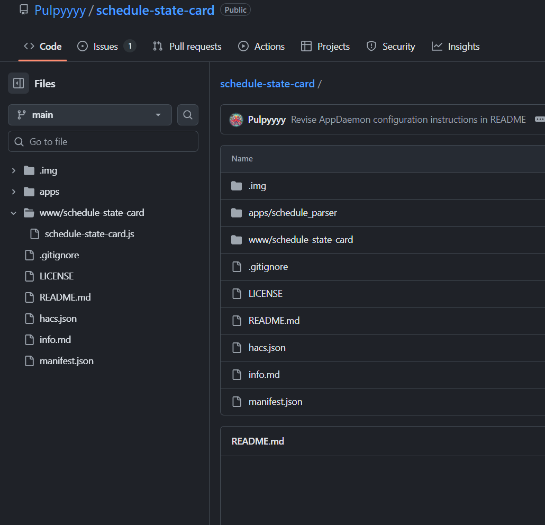This screenshot has width=545, height=525.
Task: Expand the apps folder in tree
Action: pyautogui.click(x=14, y=192)
